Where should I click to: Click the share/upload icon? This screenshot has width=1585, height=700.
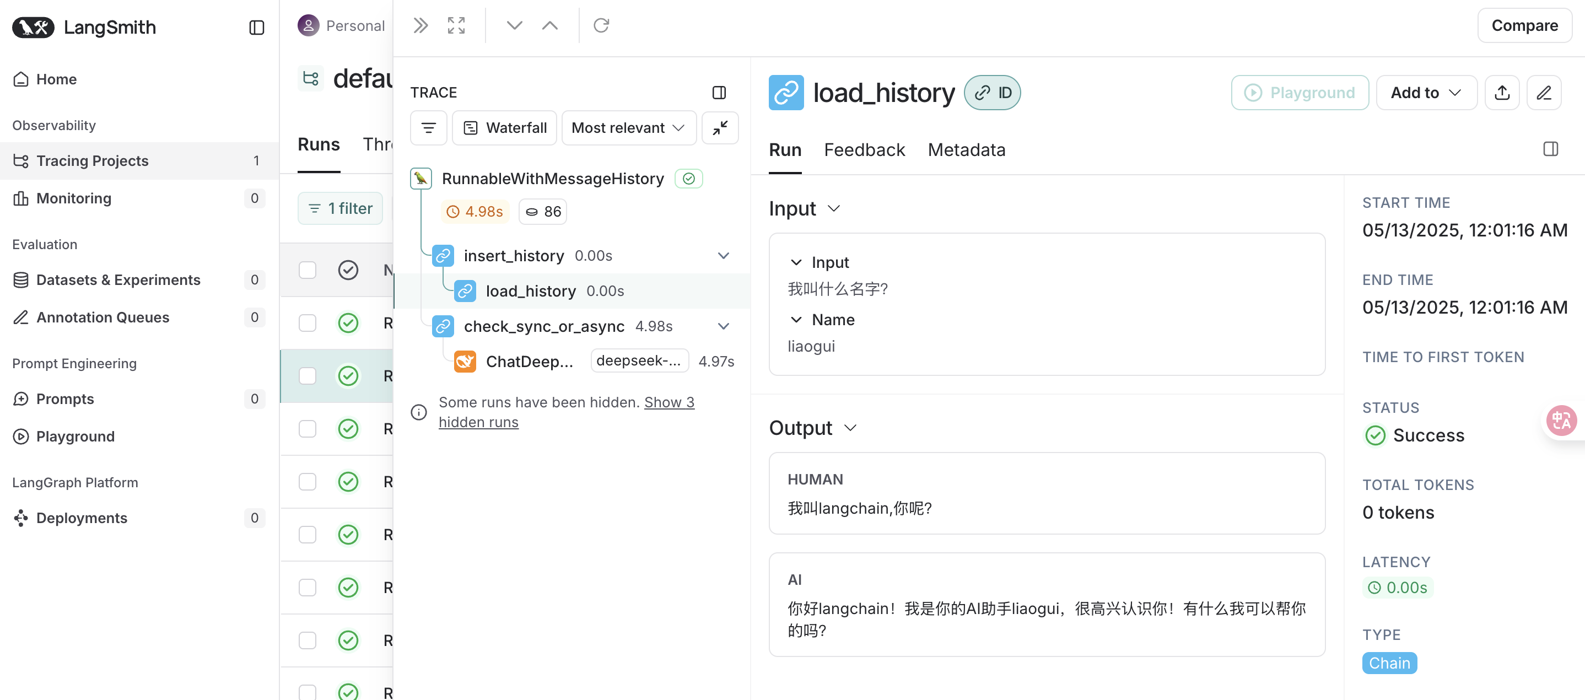[1501, 93]
